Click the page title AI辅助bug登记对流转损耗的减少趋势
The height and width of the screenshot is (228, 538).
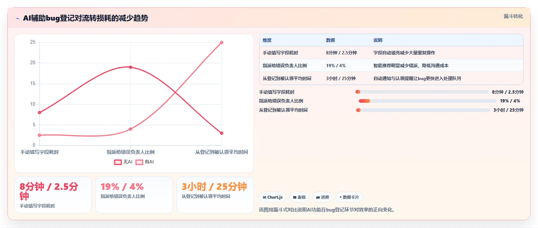click(85, 18)
